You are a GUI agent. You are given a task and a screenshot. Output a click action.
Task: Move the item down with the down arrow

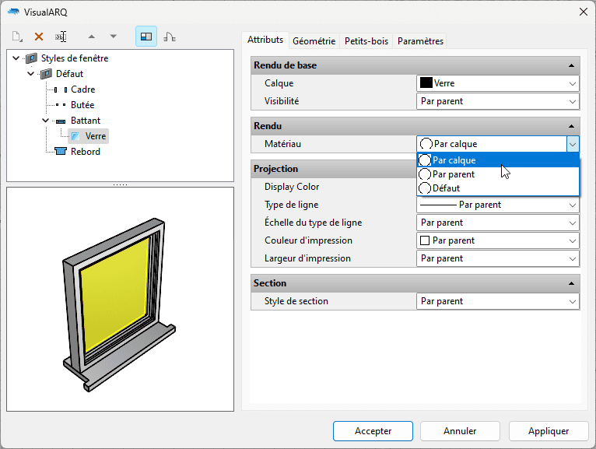pyautogui.click(x=113, y=37)
